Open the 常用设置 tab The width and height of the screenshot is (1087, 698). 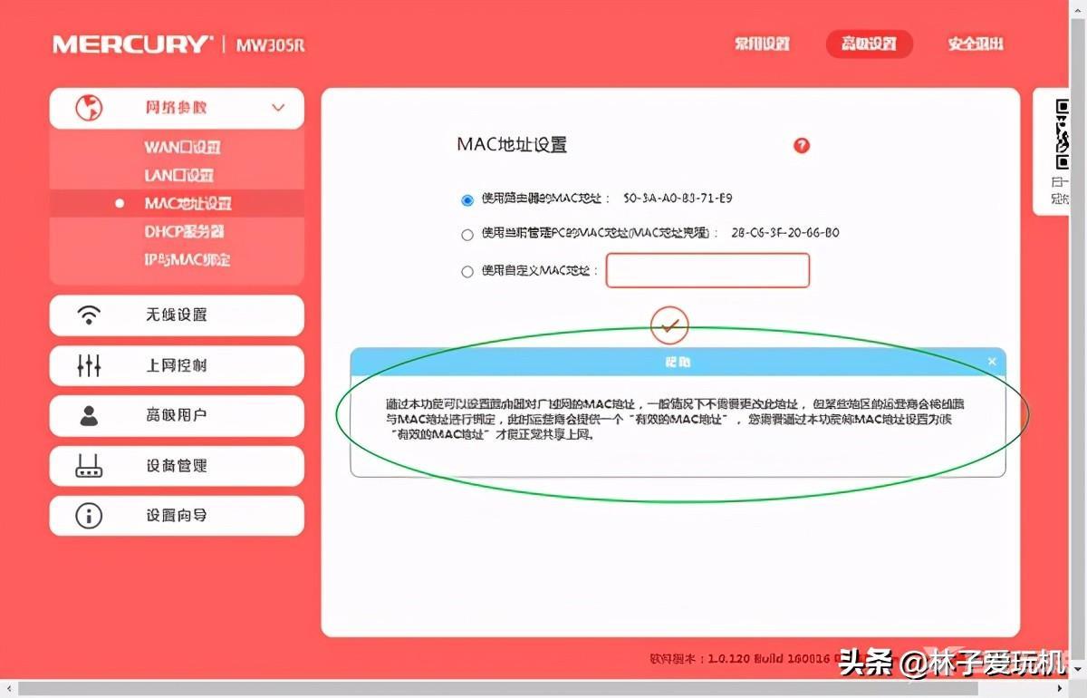(x=762, y=44)
